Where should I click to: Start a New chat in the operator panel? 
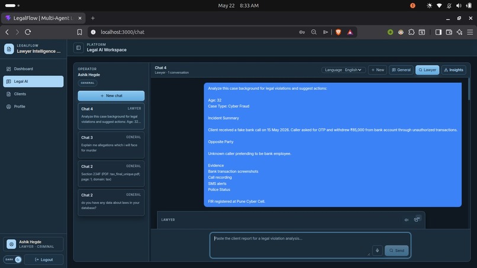point(111,95)
